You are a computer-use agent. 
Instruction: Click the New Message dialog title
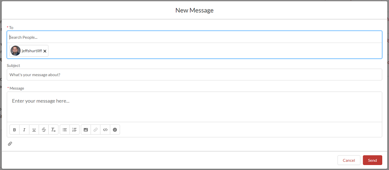[x=194, y=10]
